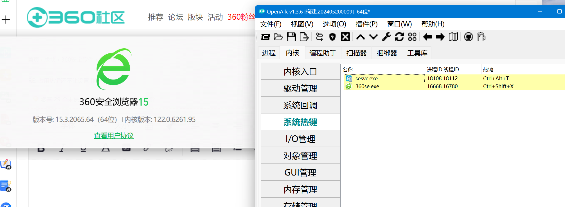Click the wrench settings icon in toolbar
Viewport: 565px width, 207px height.
coord(386,37)
